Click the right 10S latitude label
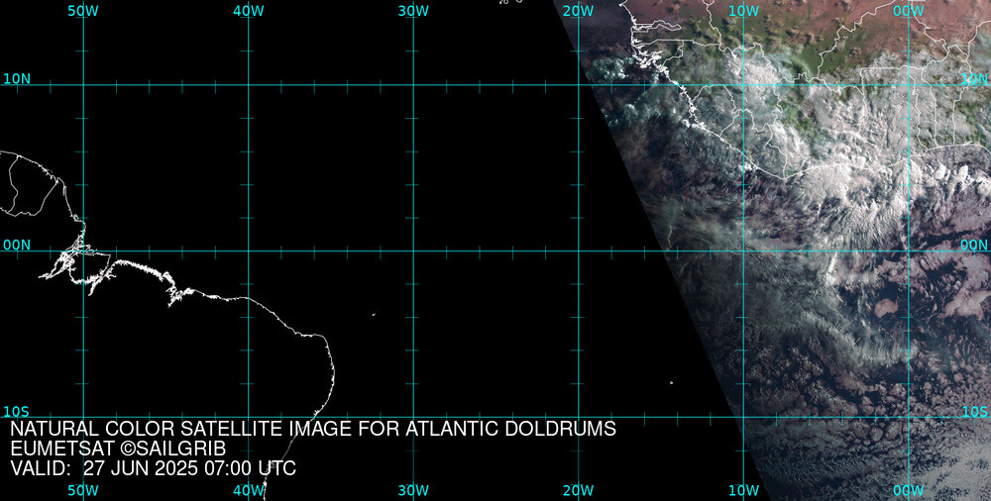The image size is (991, 501). (x=974, y=411)
